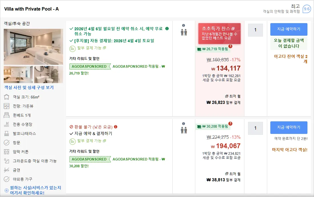Click red info icon beside 환불 불가
The height and width of the screenshot is (197, 314).
[116, 127]
